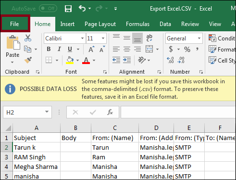Align text left
This screenshot has width=236, height=180.
(x=116, y=49)
